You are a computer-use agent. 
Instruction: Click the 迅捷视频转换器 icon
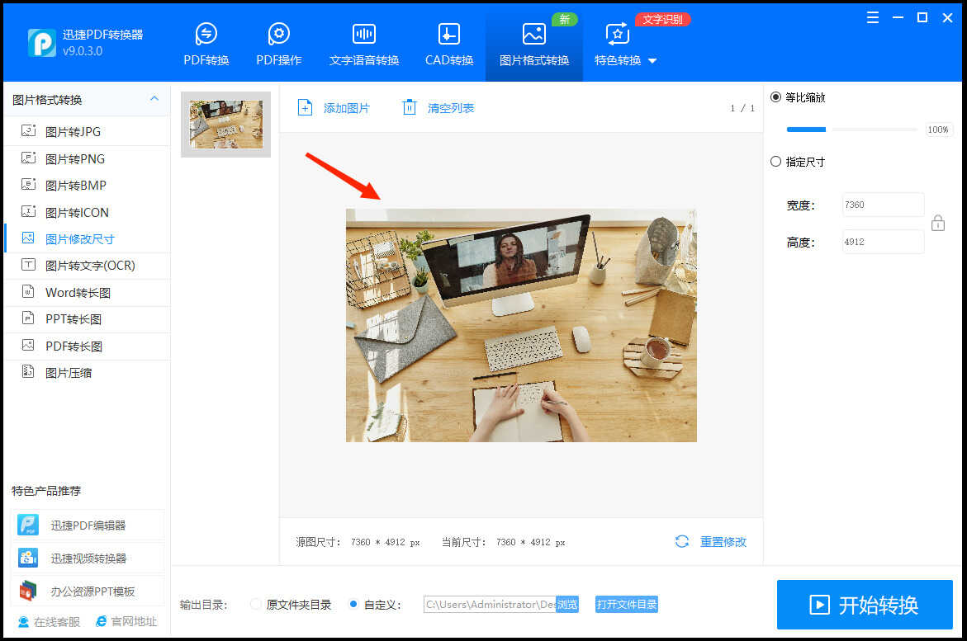click(x=28, y=558)
